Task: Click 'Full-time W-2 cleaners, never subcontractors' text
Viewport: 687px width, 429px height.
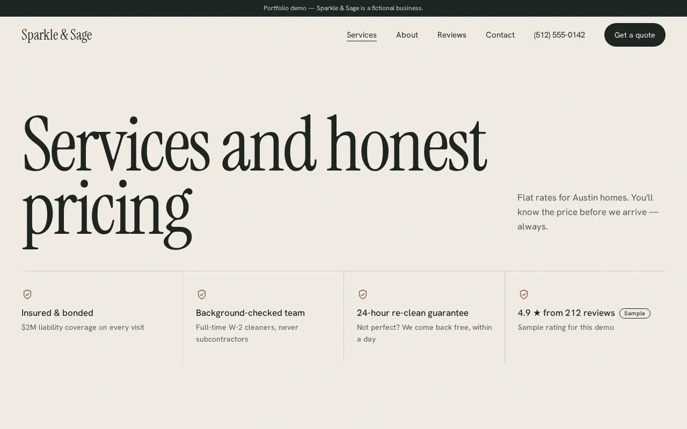Action: (x=247, y=333)
